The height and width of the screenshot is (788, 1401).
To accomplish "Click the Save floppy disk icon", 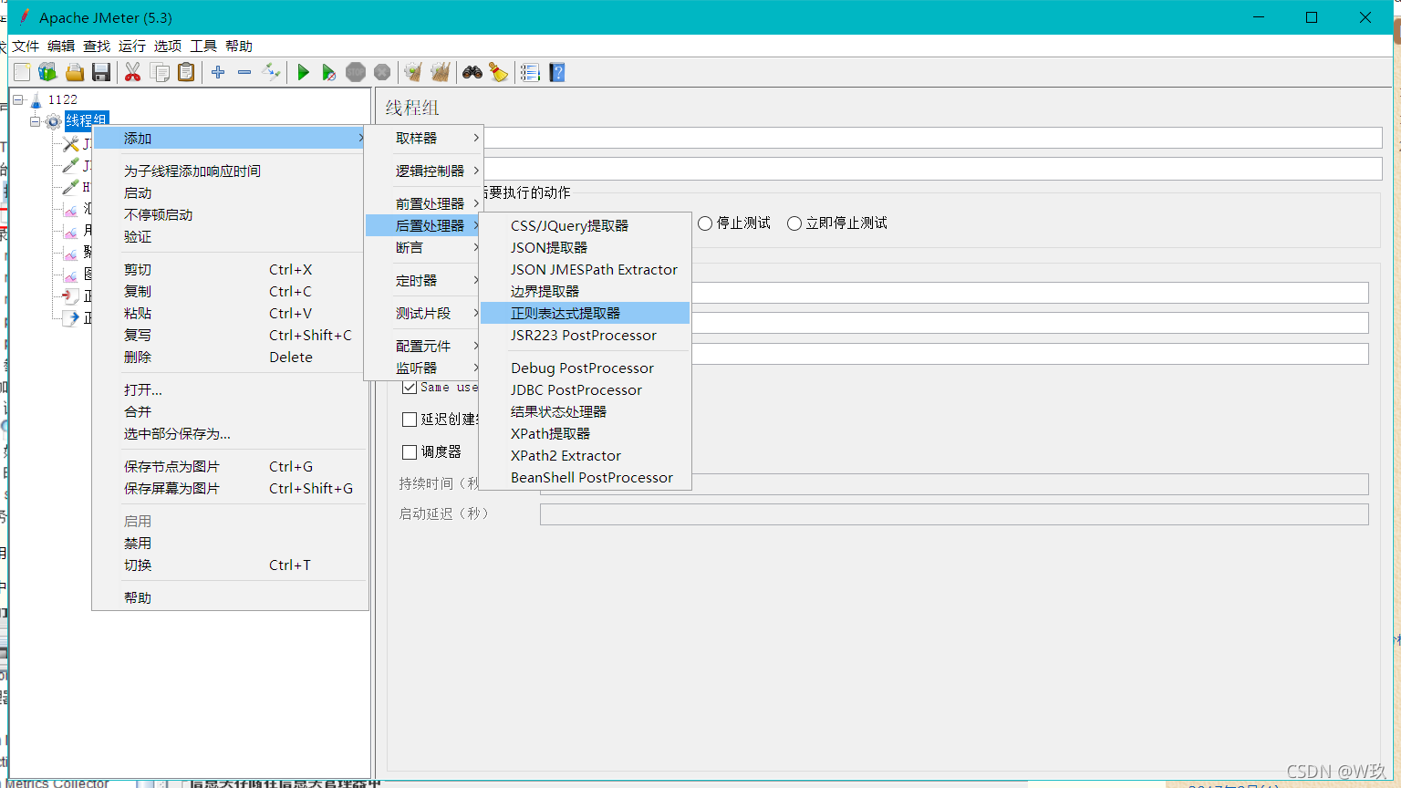I will click(x=101, y=72).
